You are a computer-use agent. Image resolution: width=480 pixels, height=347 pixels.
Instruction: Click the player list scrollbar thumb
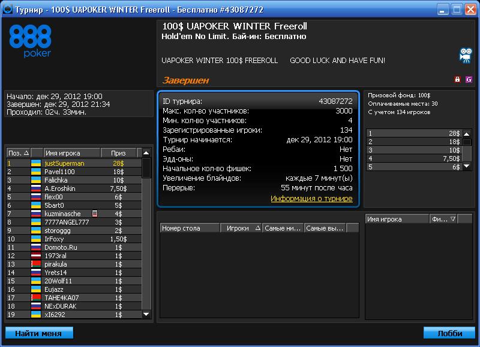146,167
